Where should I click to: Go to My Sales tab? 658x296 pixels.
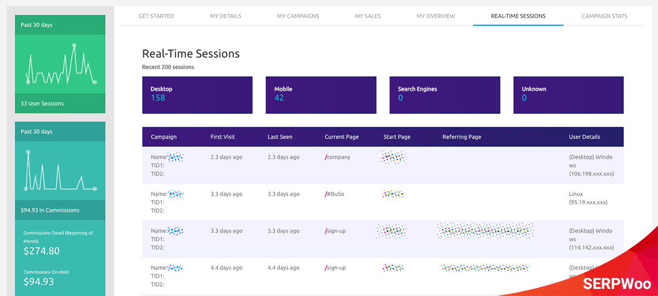[x=367, y=16]
